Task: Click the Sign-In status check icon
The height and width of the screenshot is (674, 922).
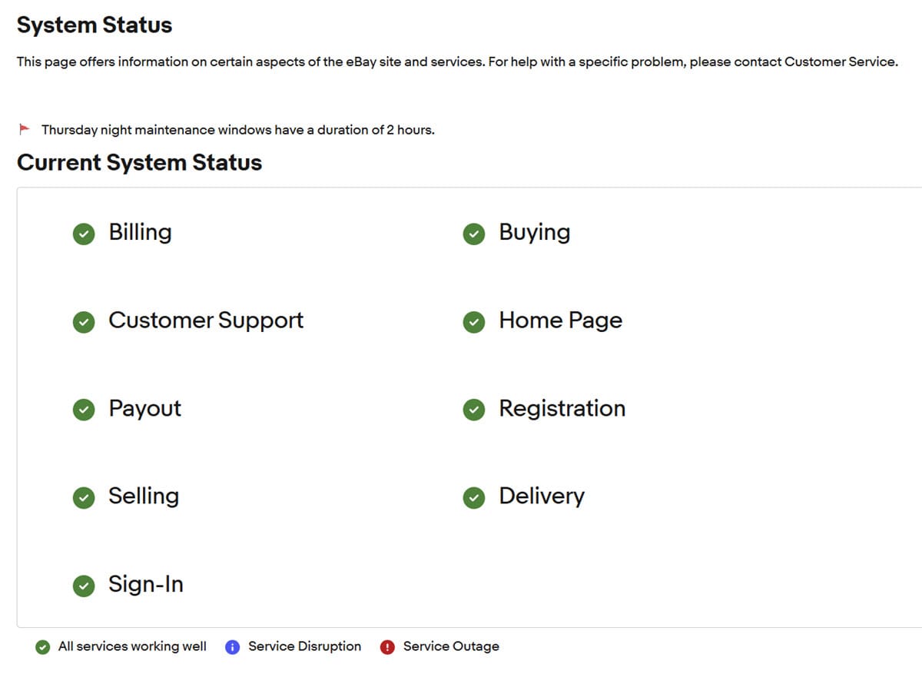Action: (84, 586)
